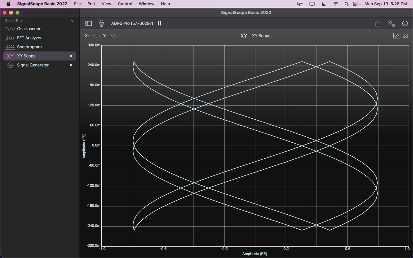Start XY Scope with its play arrow
The height and width of the screenshot is (258, 413).
pyautogui.click(x=71, y=56)
